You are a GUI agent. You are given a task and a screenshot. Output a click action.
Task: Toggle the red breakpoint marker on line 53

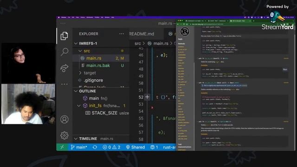tap(152, 108)
